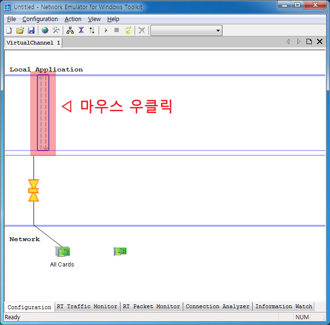The width and height of the screenshot is (330, 325).
Task: Open the Help menu
Action: [113, 19]
